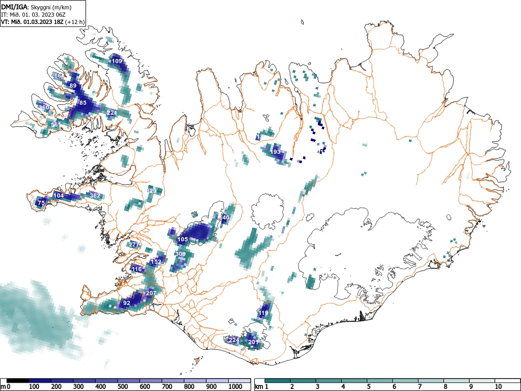Click the pale lavender swatch between 900 and 1000
This screenshot has width=521, height=391.
pyautogui.click(x=217, y=381)
